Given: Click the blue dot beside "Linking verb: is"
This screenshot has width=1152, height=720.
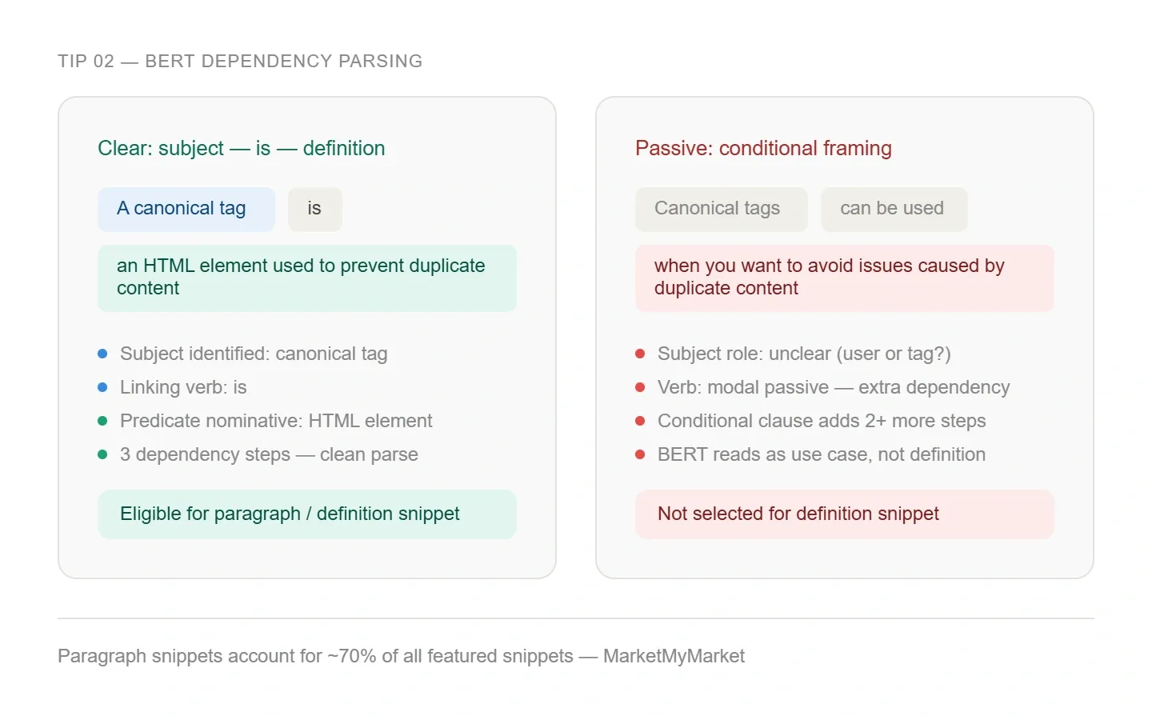Looking at the screenshot, I should coord(102,387).
